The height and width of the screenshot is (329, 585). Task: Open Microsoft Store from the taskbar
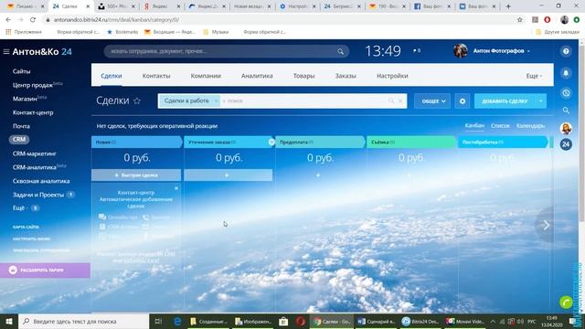(x=283, y=321)
